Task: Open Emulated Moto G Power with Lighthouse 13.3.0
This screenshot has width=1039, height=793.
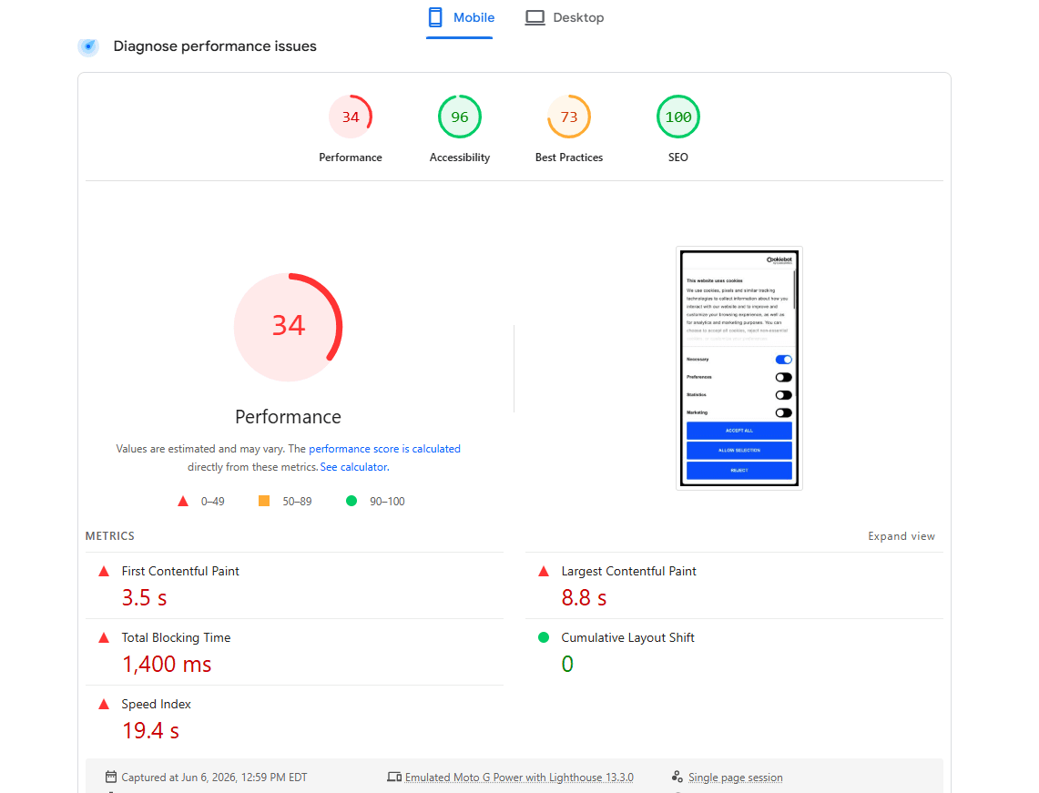Action: click(x=519, y=778)
